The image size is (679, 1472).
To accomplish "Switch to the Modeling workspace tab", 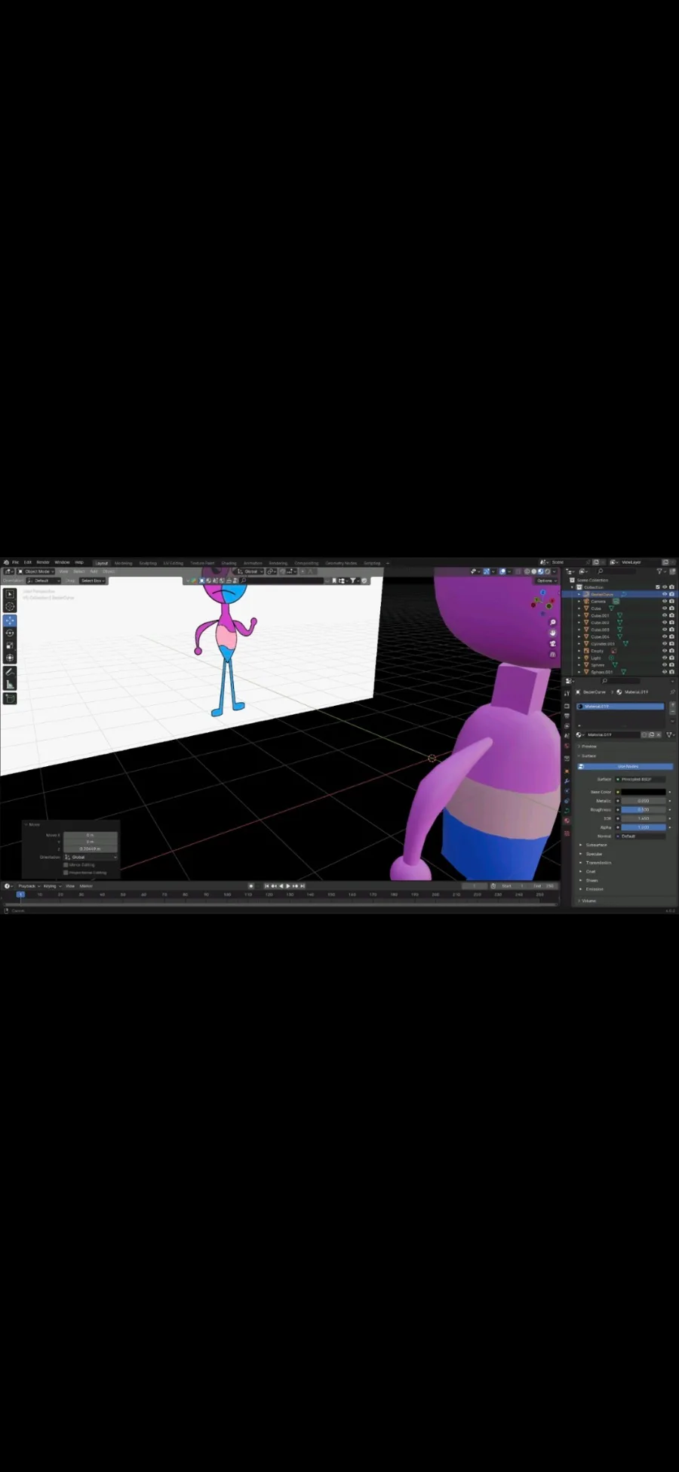I will click(x=123, y=563).
